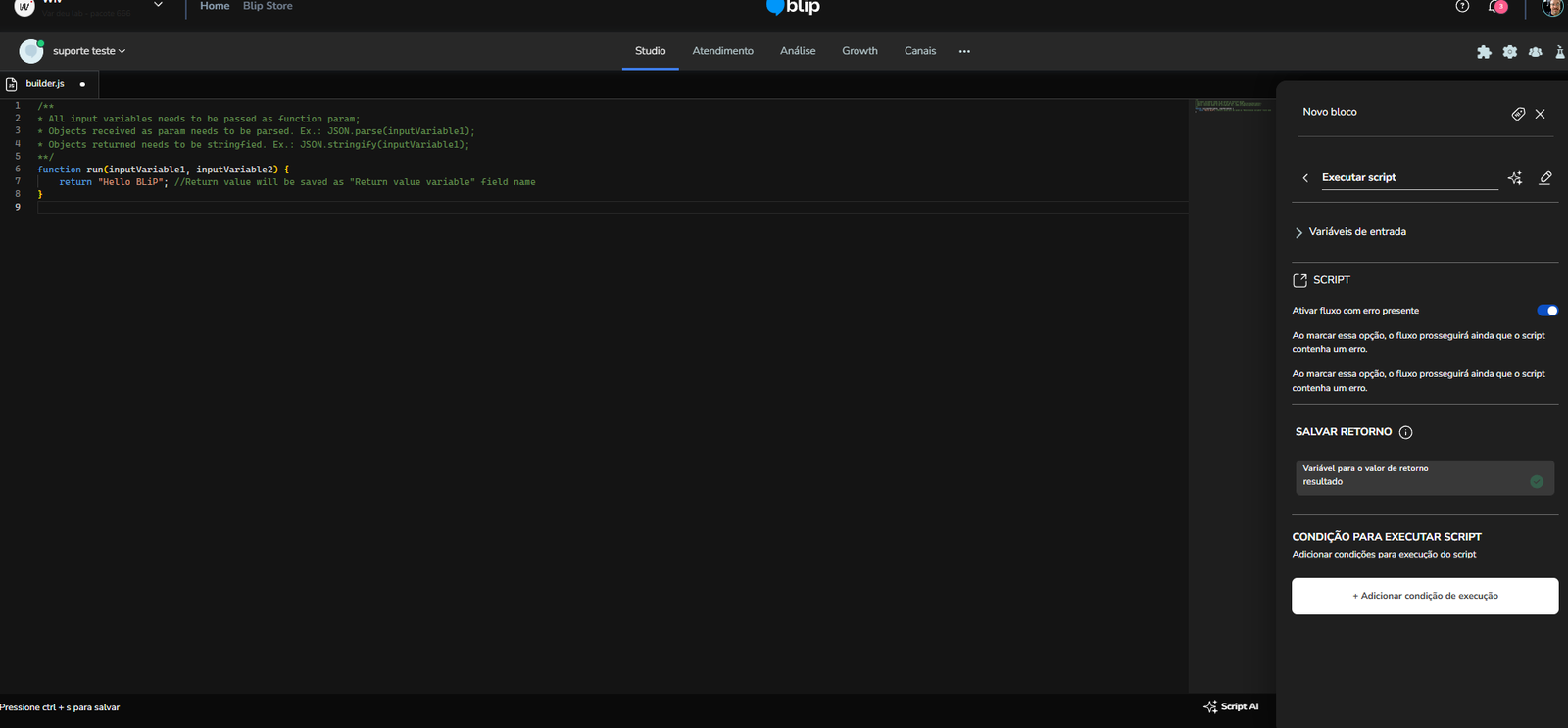Click the return value variable field
This screenshot has width=1568, height=728.
point(1425,477)
